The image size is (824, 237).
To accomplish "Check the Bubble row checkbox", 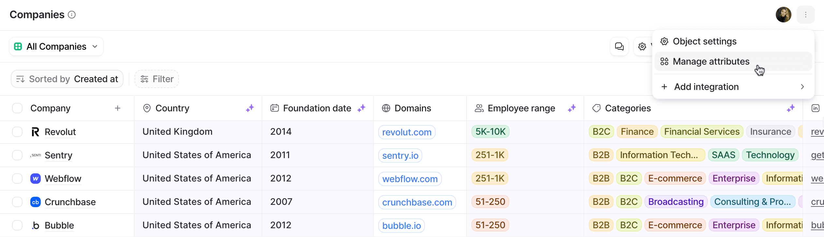I will pyautogui.click(x=17, y=225).
